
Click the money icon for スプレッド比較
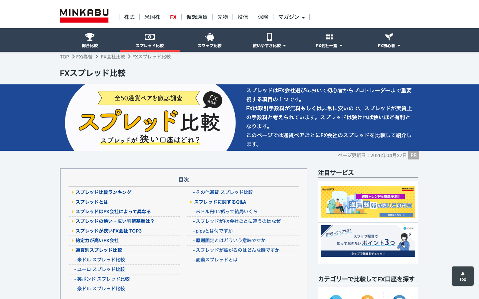pyautogui.click(x=150, y=37)
